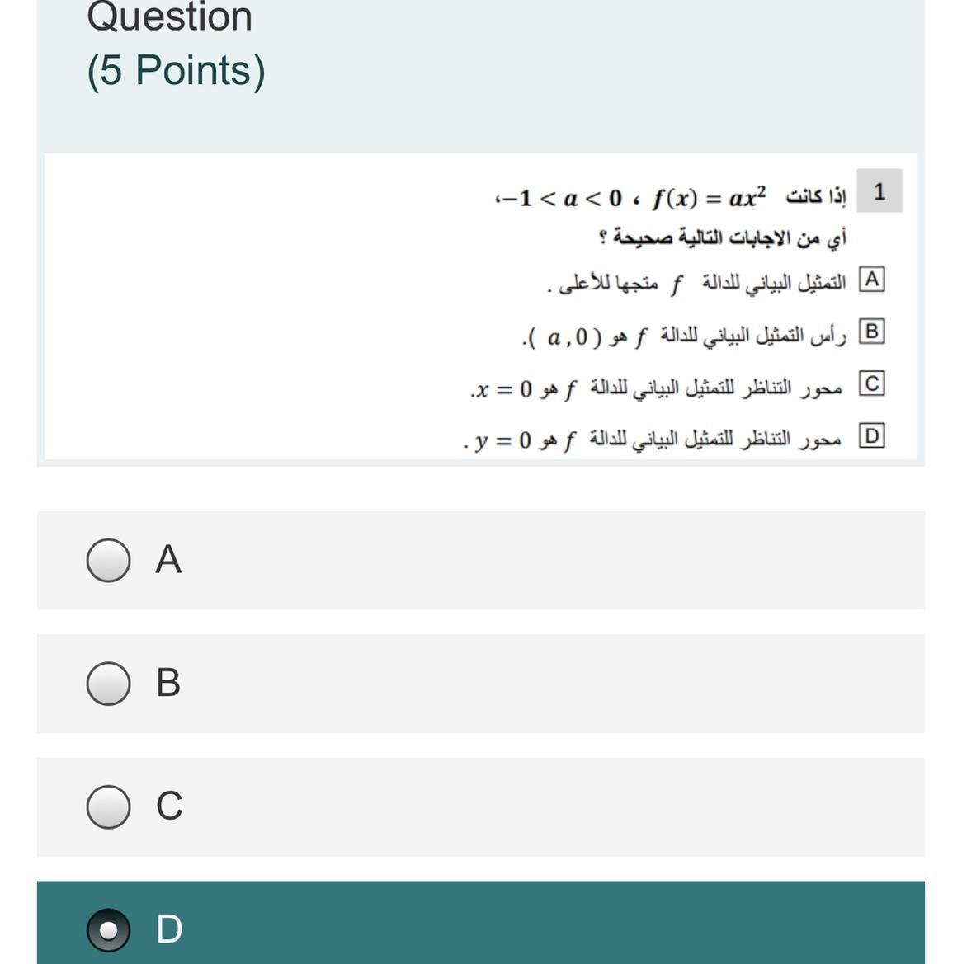Click the f(x) = ax² formula

(709, 198)
